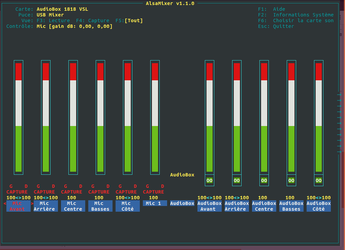
Task: Click the AlsaMixer v1.1.0 title
Action: tap(170, 3)
